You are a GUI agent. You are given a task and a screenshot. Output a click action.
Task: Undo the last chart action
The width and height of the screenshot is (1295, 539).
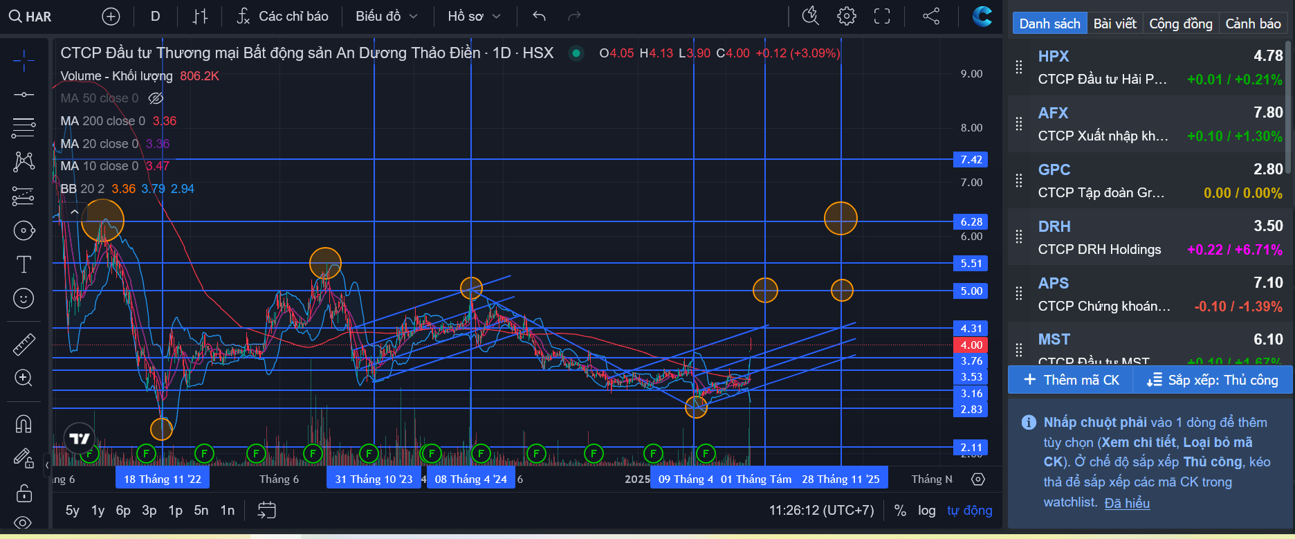pyautogui.click(x=540, y=17)
